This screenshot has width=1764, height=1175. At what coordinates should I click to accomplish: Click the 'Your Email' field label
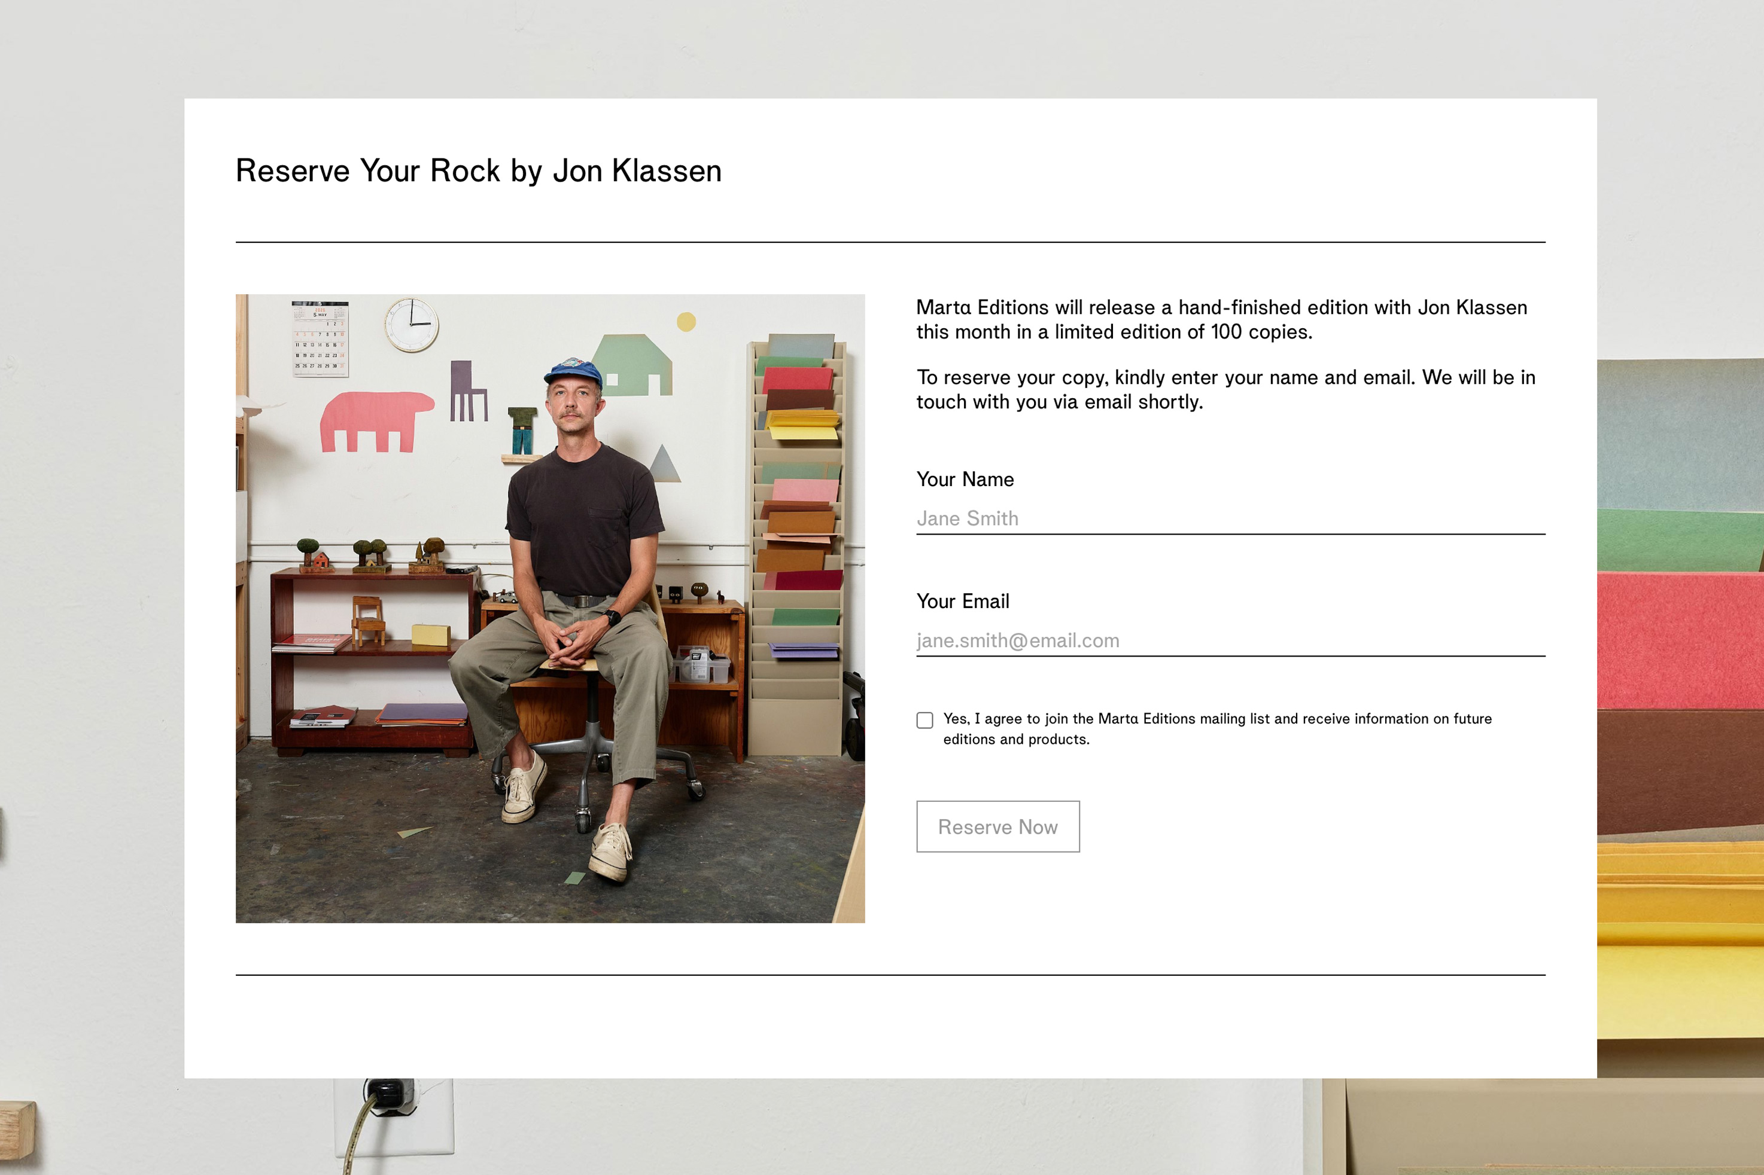pyautogui.click(x=963, y=601)
